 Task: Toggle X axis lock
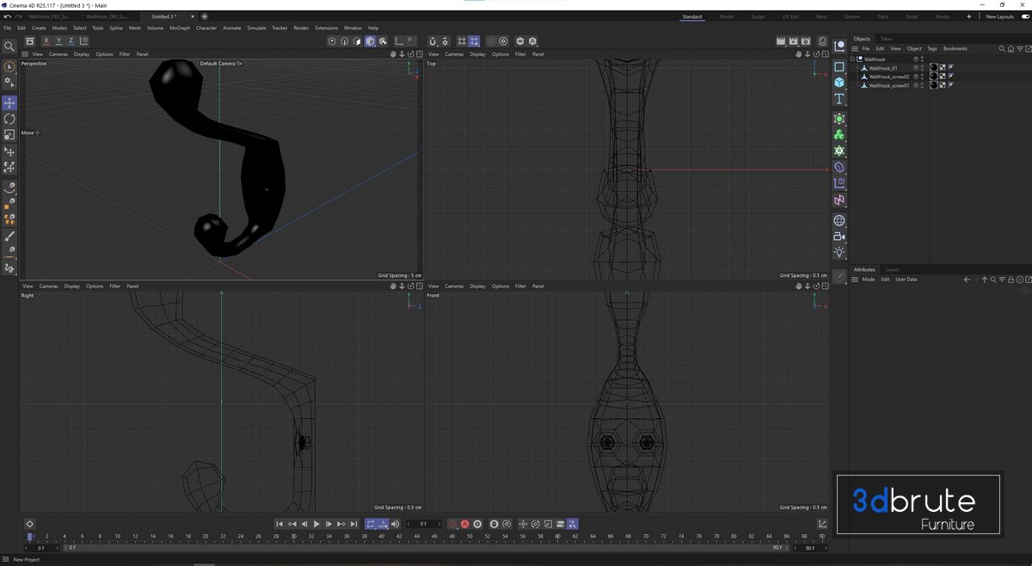[x=47, y=41]
